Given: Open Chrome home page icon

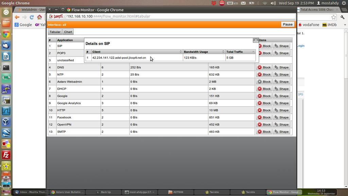Looking at the screenshot, I should pos(39,17).
